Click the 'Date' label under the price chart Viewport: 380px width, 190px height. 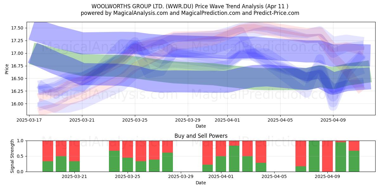point(201,126)
